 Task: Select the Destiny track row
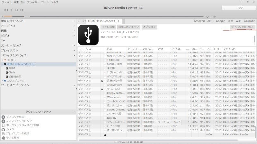[x=166, y=118]
